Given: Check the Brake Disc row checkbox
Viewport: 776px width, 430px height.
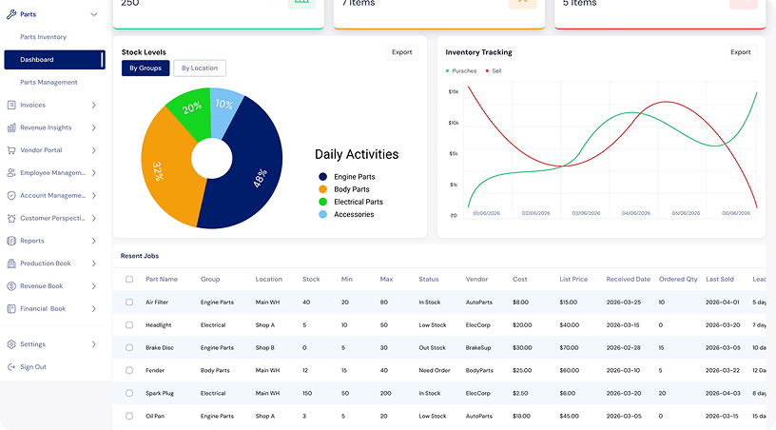Looking at the screenshot, I should coord(129,347).
